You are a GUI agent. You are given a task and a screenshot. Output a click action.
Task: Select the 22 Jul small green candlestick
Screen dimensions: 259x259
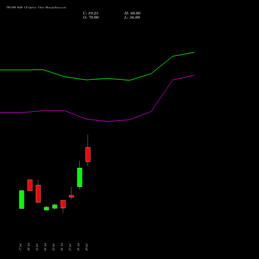pos(47,208)
